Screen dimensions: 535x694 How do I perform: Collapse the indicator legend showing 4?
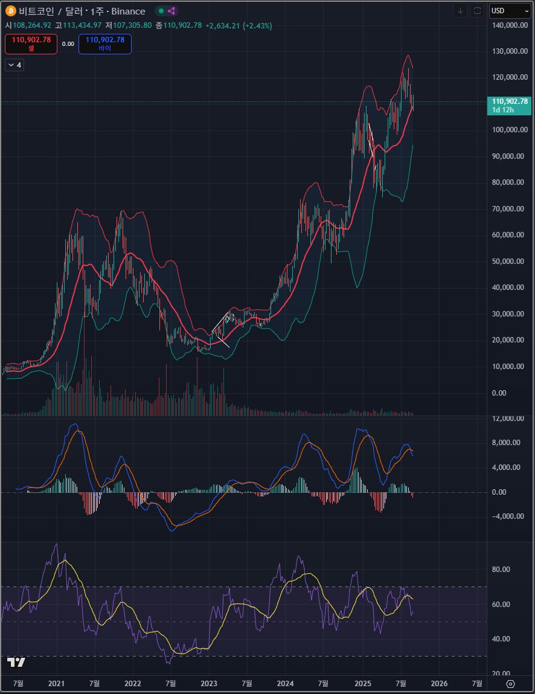[14, 65]
